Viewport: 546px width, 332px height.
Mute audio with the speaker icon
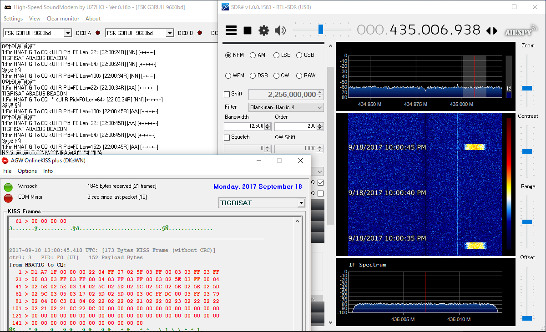pyautogui.click(x=280, y=30)
